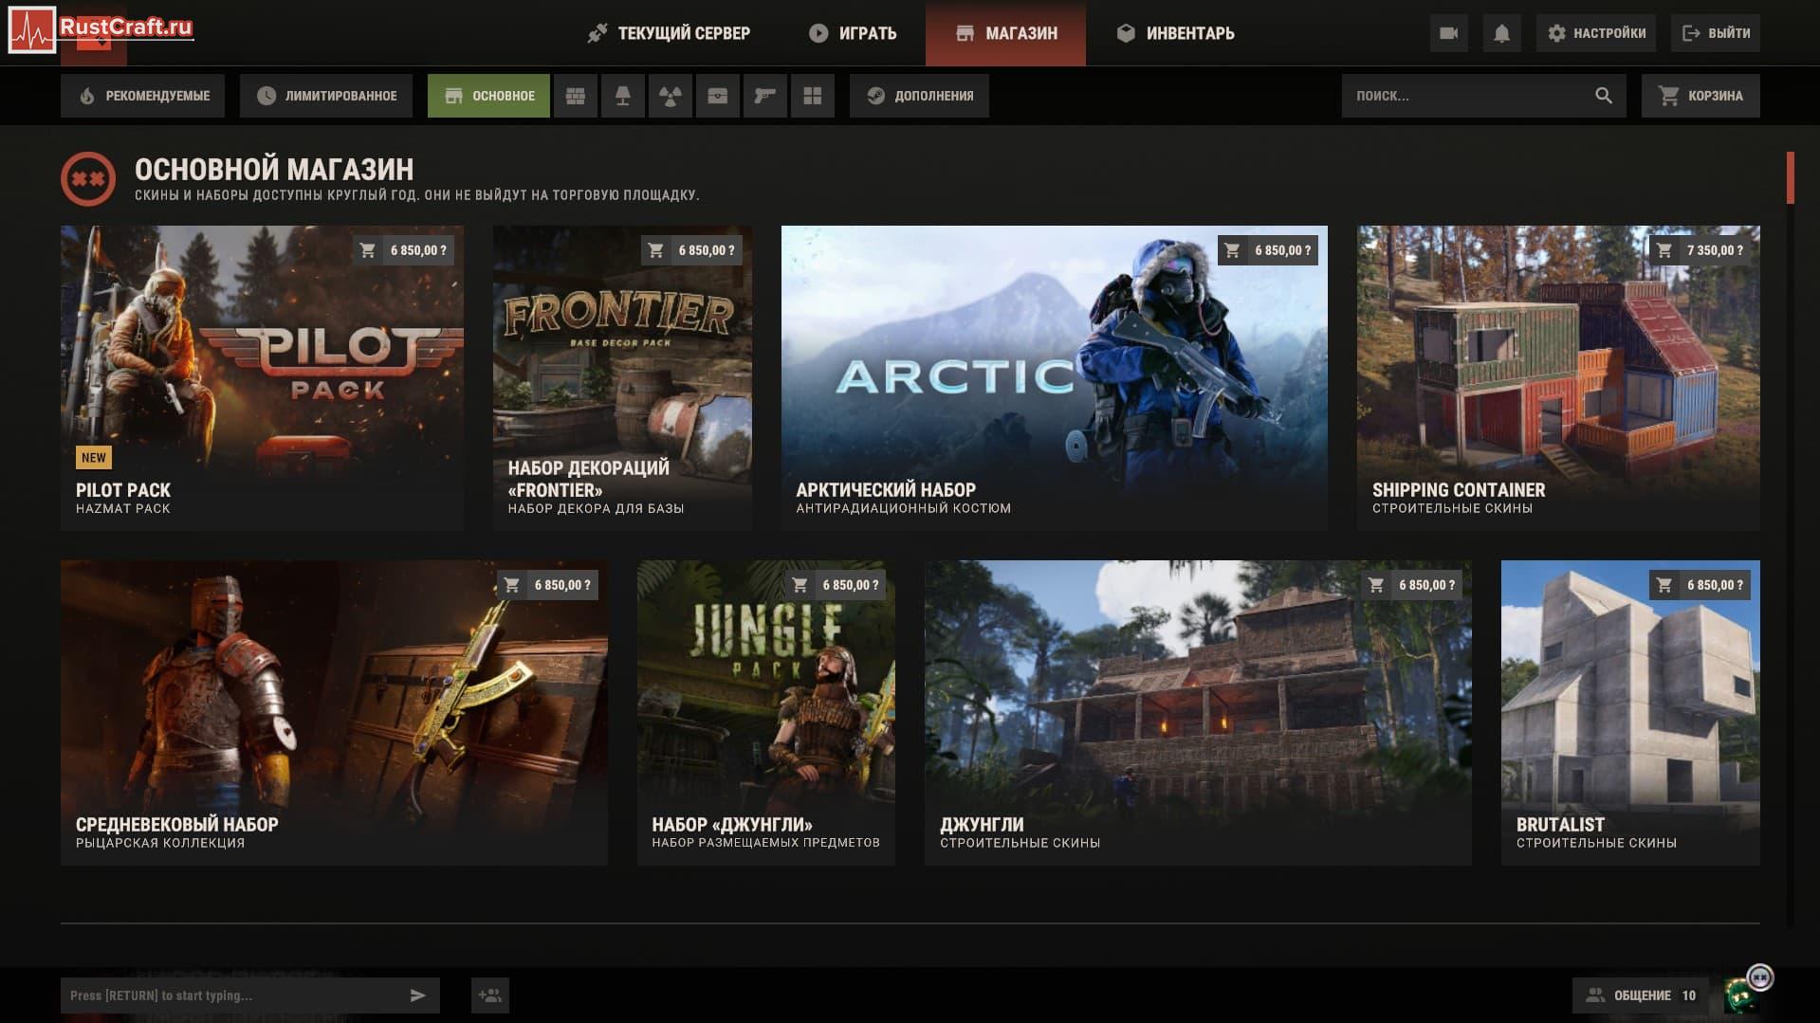The image size is (1820, 1023).
Task: Open Джунгли building skins card
Action: tap(1198, 713)
